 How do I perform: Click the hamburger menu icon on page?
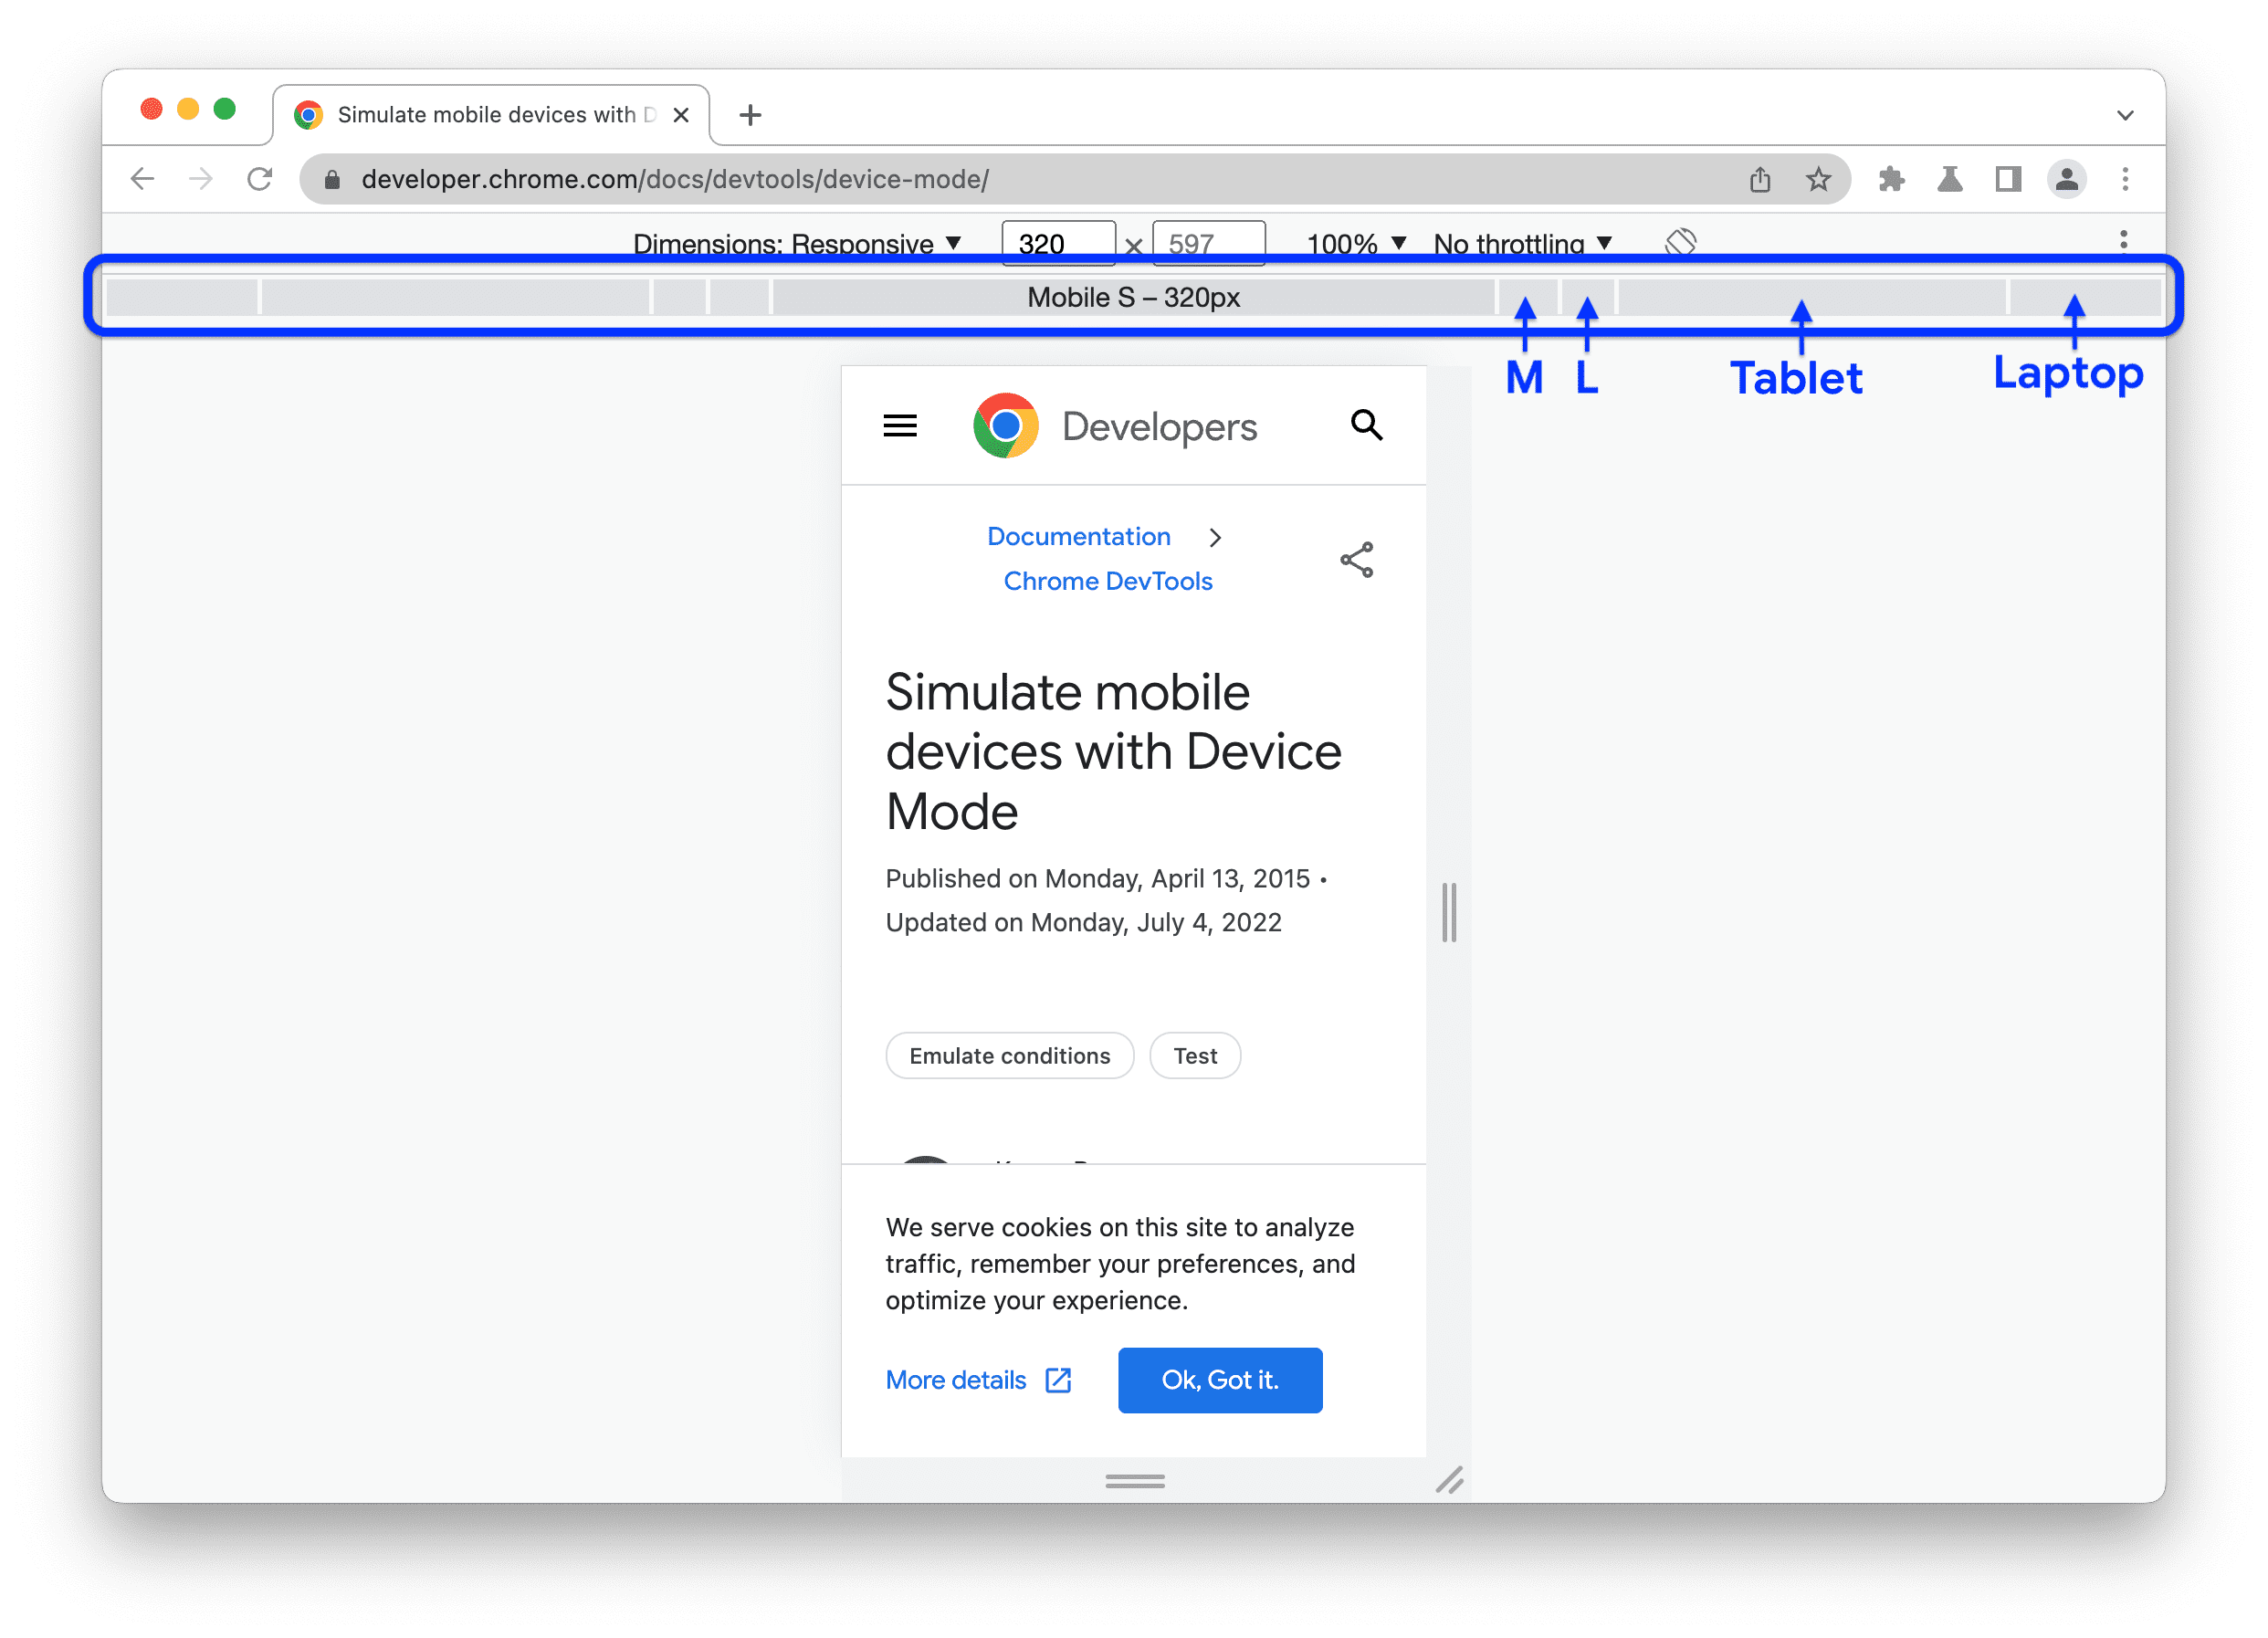(900, 426)
